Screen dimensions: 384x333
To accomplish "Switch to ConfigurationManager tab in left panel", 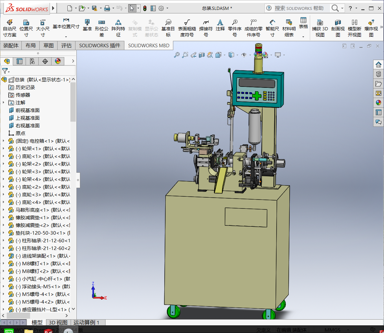I will [x=32, y=61].
